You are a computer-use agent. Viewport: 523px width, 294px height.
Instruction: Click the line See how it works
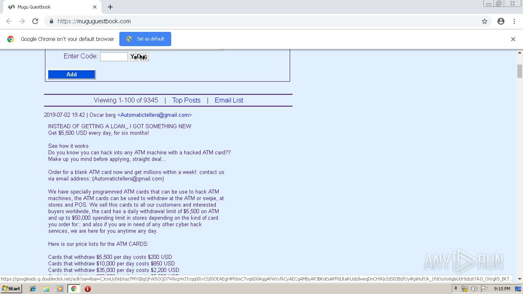pyautogui.click(x=68, y=146)
